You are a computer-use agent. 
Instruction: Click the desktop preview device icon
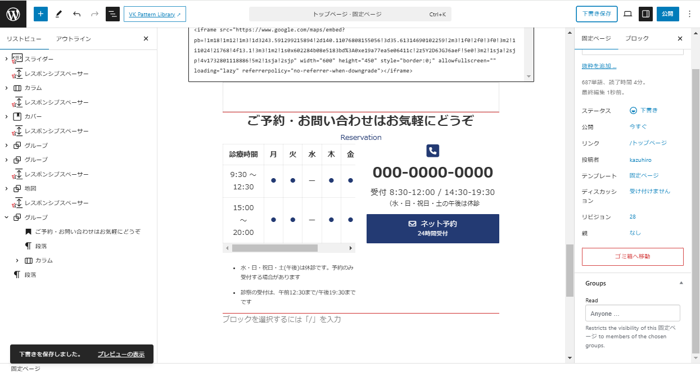click(628, 14)
